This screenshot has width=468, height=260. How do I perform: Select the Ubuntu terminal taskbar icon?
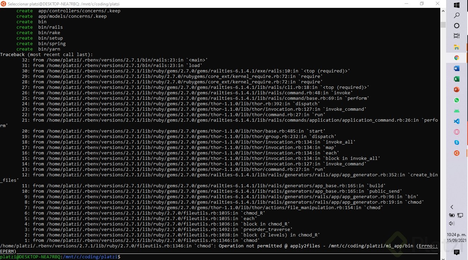tap(456, 153)
